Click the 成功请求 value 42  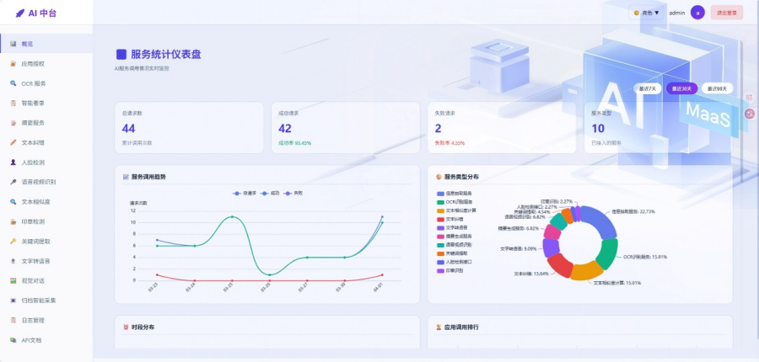285,129
